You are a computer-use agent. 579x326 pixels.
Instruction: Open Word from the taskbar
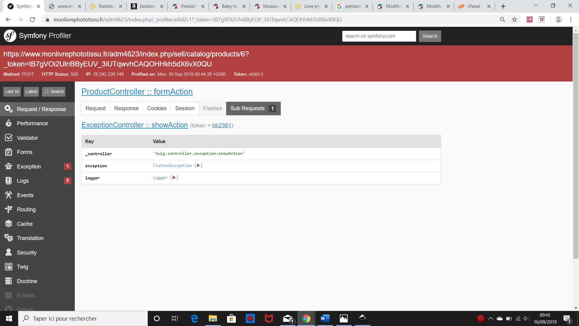point(325,318)
